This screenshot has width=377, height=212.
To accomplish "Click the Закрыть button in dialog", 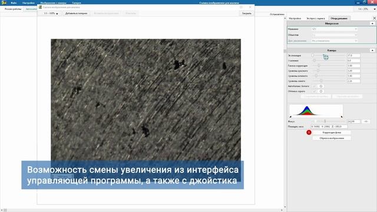I will (246, 14).
